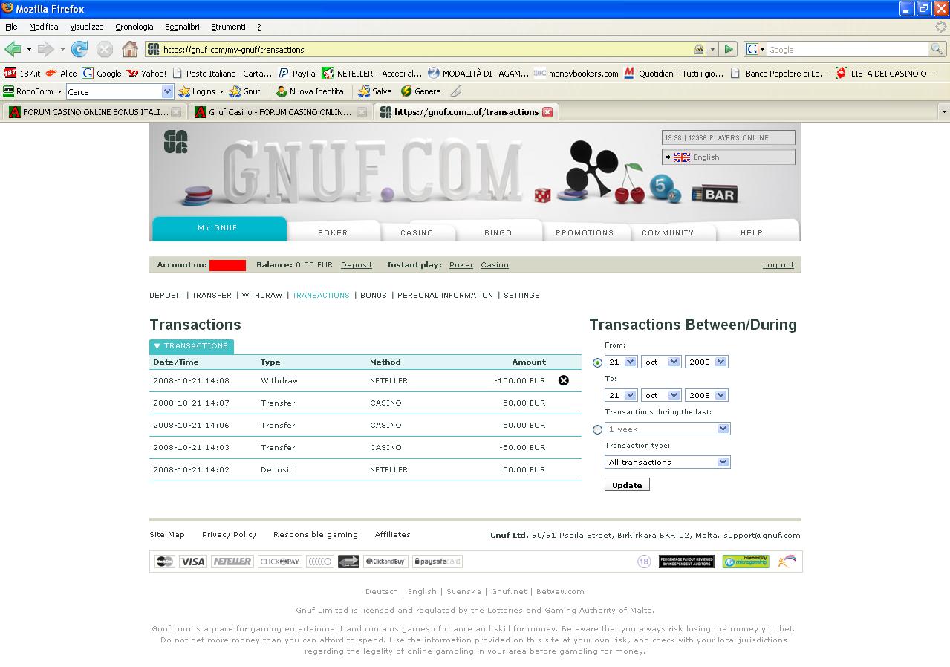
Task: Open the English language selector
Action: pyautogui.click(x=729, y=157)
